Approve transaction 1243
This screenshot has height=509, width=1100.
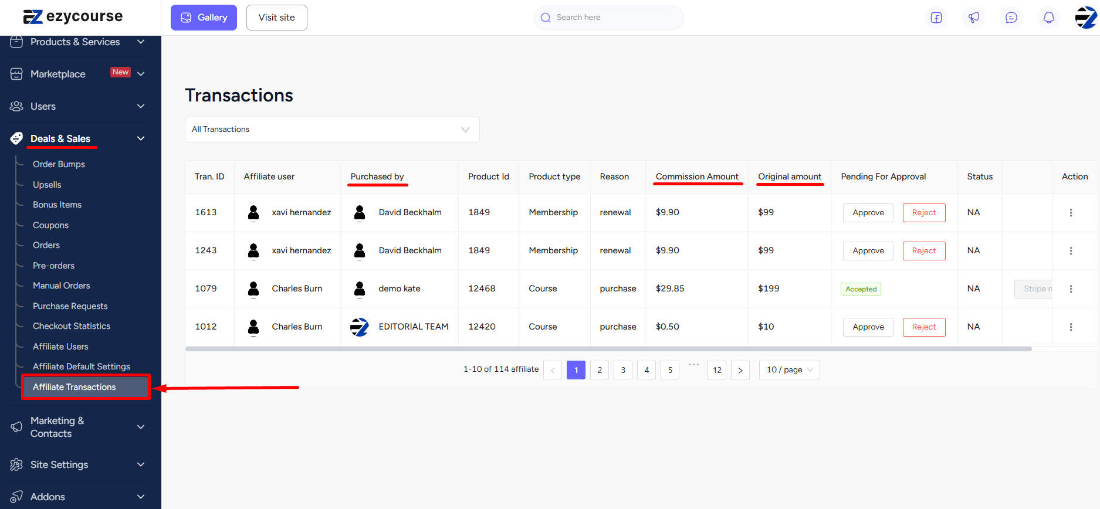tap(868, 251)
